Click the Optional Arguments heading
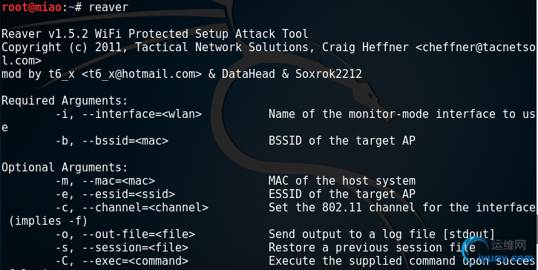The image size is (538, 270). point(65,168)
